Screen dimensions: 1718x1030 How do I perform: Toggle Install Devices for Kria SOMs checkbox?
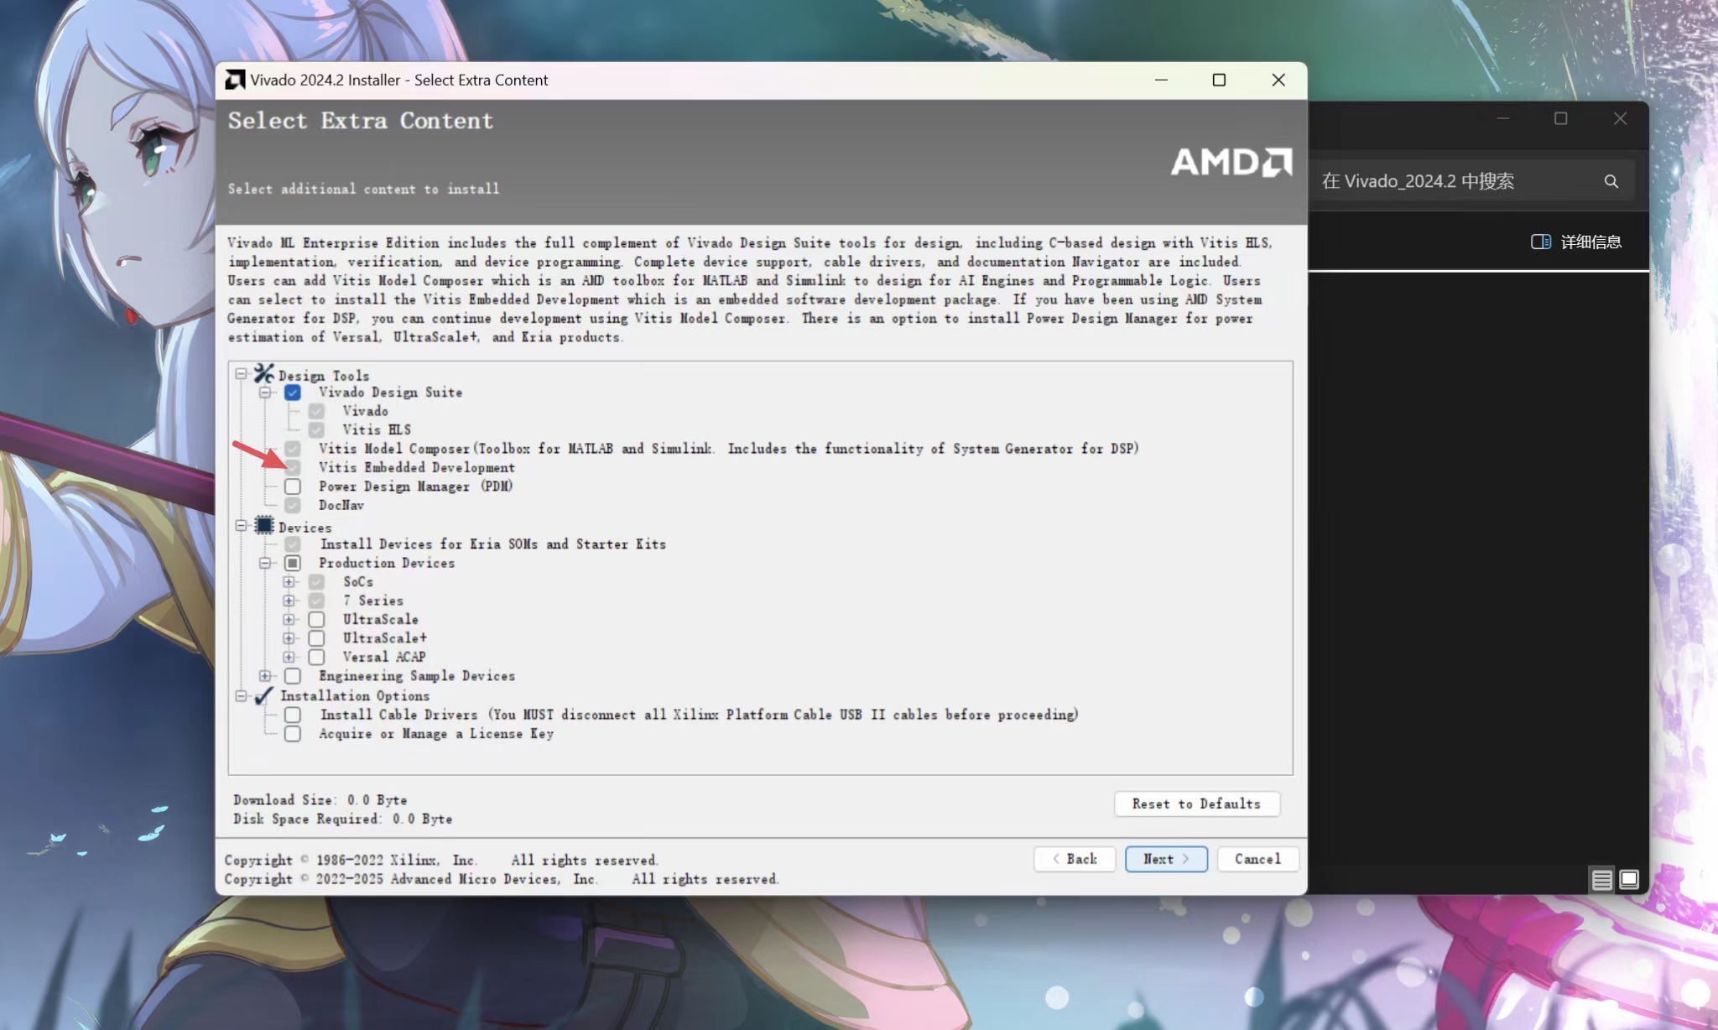tap(292, 544)
